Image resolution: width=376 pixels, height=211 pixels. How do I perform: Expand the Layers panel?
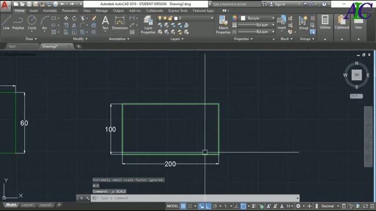tap(177, 39)
